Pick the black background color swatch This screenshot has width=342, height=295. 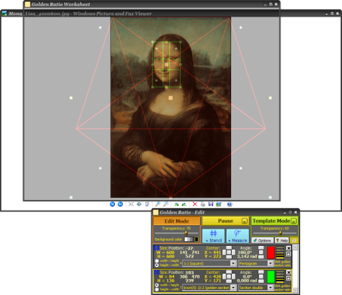(197, 239)
